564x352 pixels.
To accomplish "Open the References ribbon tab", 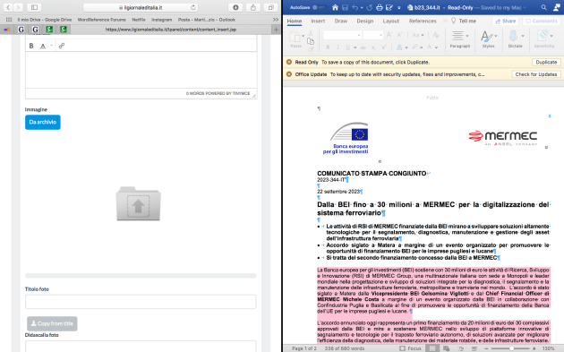I will point(423,21).
